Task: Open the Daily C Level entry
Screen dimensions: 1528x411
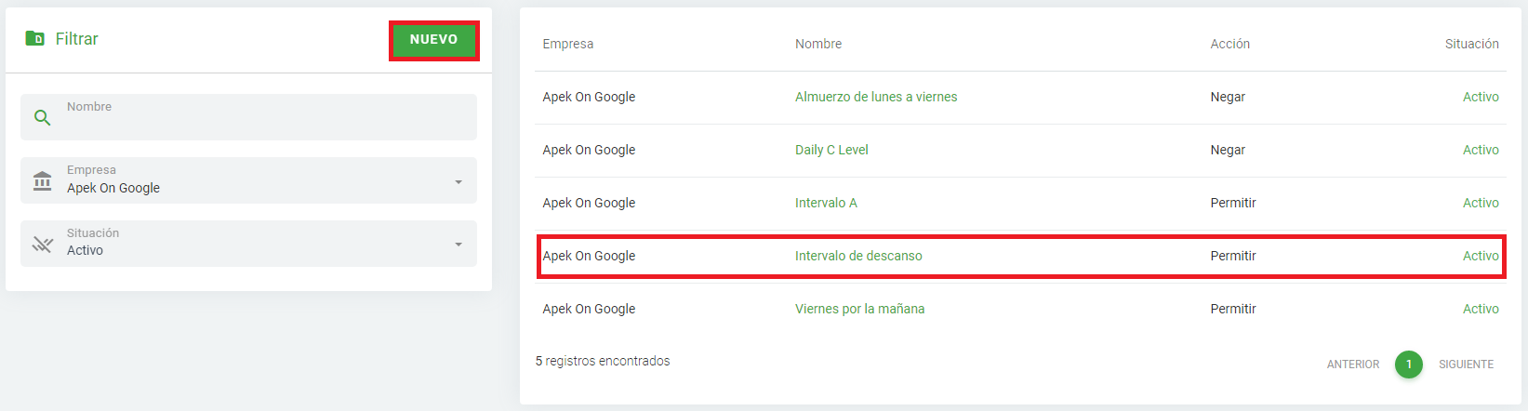Action: [x=831, y=150]
